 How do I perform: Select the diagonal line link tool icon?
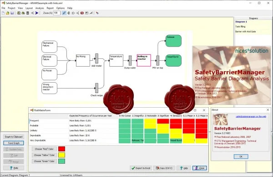click(91, 13)
